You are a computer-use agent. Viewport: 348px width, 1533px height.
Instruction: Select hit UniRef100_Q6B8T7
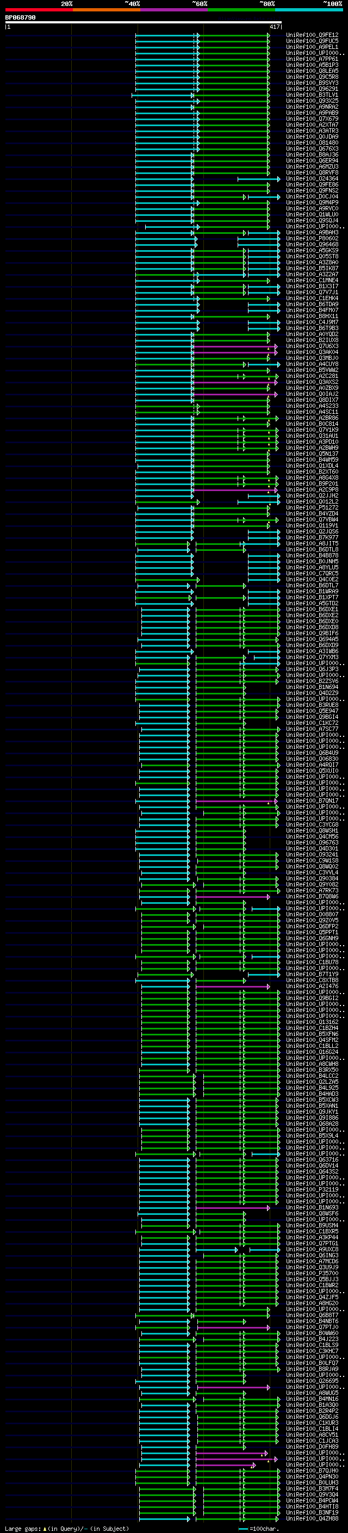[x=312, y=1315]
